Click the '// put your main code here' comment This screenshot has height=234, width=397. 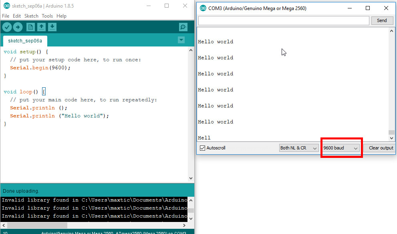click(x=84, y=100)
